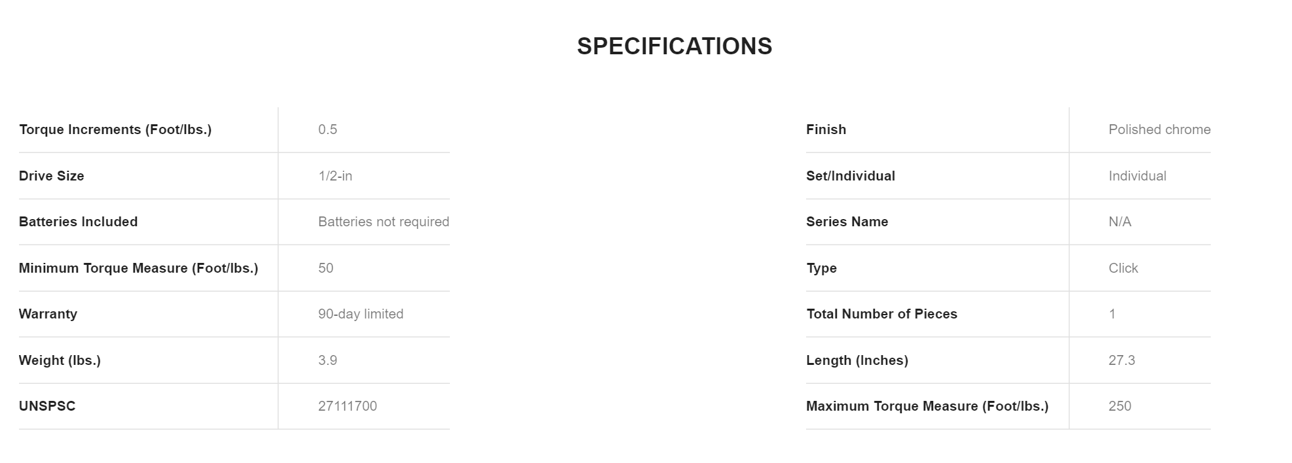This screenshot has height=463, width=1292.
Task: Click the Set/Individual label
Action: (850, 176)
